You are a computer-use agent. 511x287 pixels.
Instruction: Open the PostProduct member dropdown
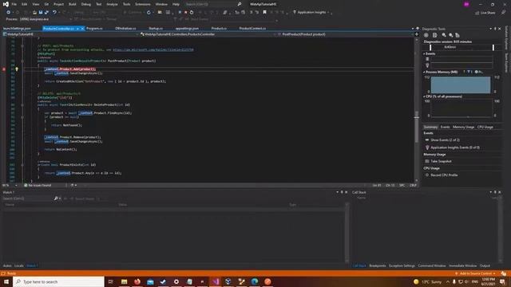347,34
